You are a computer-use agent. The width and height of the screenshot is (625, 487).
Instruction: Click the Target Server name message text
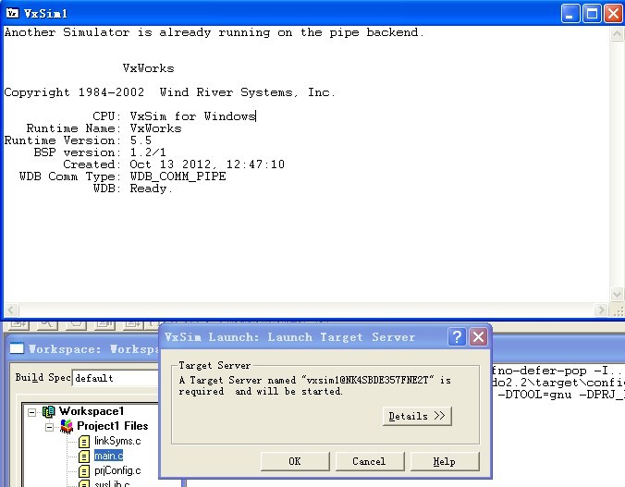315,385
